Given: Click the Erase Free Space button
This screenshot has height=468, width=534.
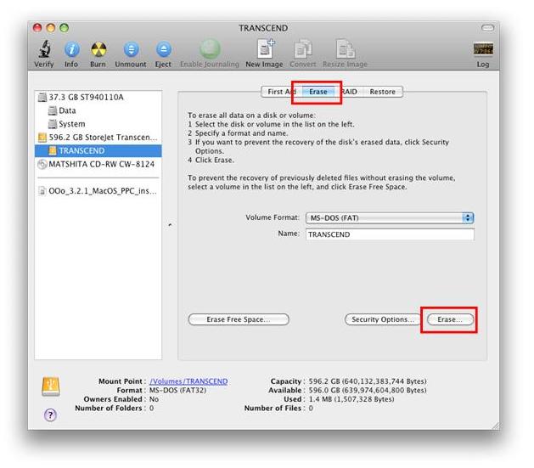Looking at the screenshot, I should point(239,319).
